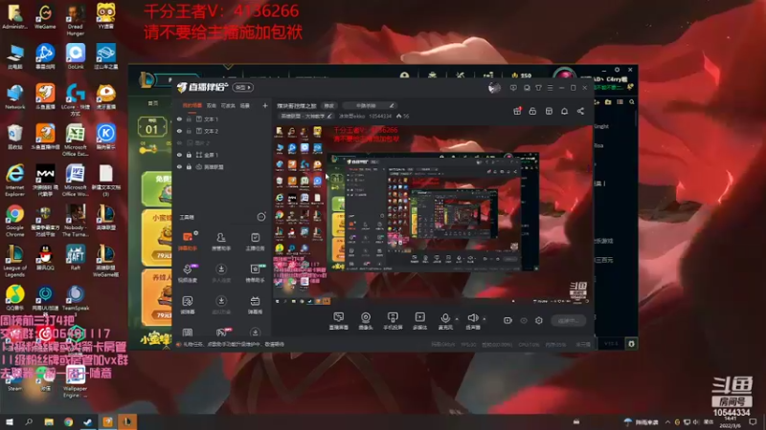
Task: Open 视频连麦 tool in toolbox
Action: [188, 273]
